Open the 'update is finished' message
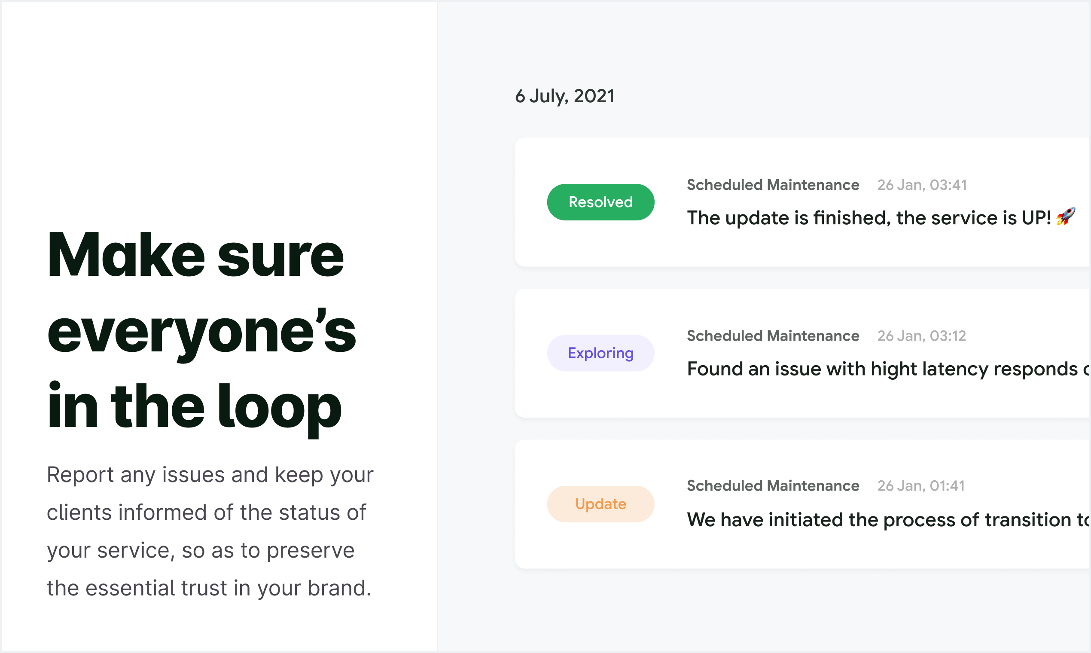The height and width of the screenshot is (653, 1091). 881,217
